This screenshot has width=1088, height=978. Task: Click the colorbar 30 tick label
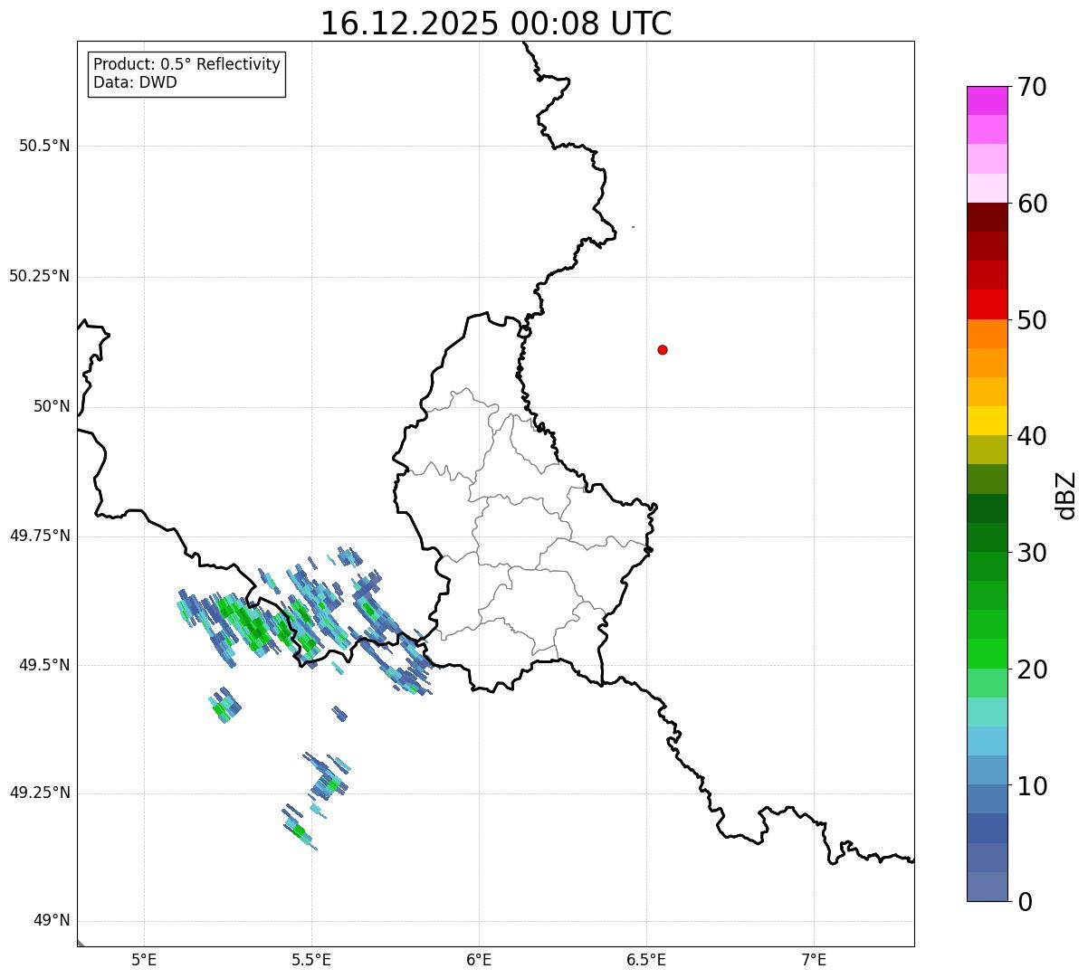1032,553
